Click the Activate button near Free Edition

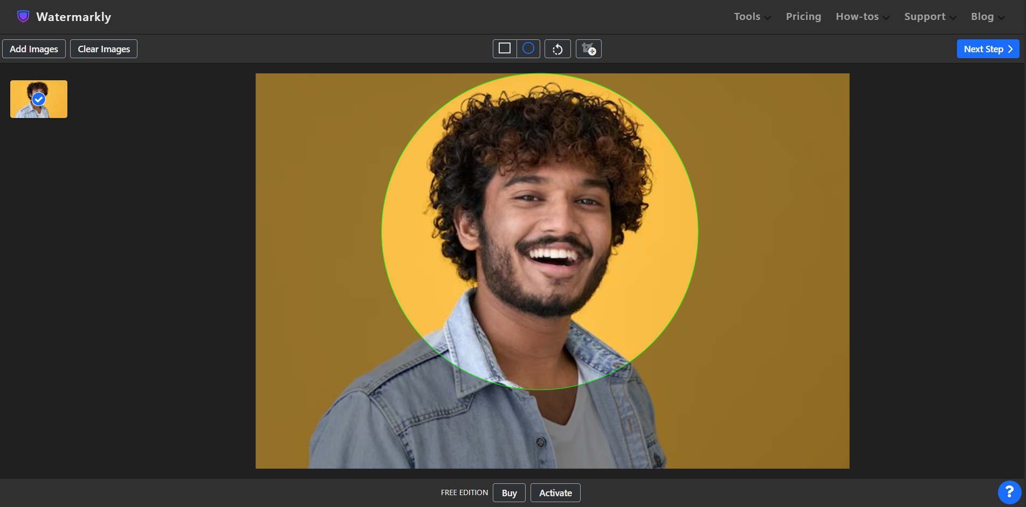555,492
